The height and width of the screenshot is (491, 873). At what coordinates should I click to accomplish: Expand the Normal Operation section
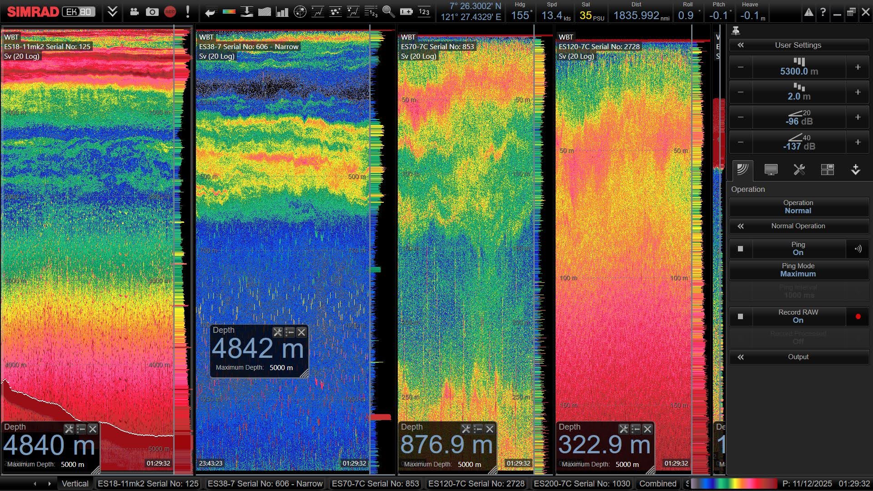pos(798,226)
